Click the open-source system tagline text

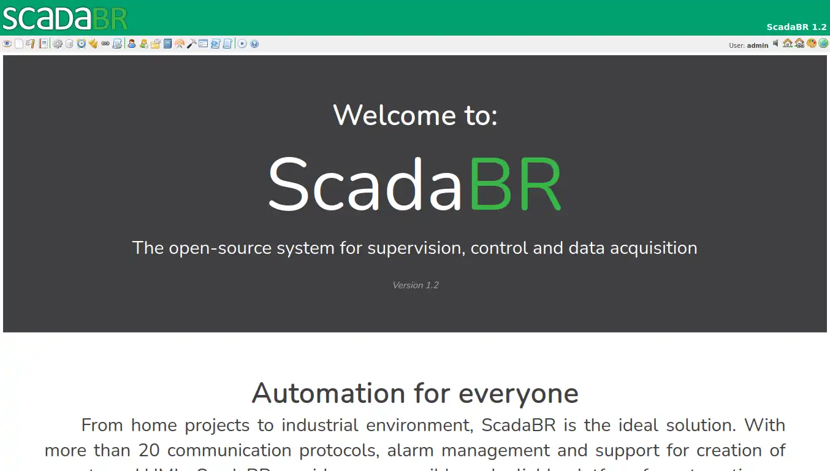415,248
